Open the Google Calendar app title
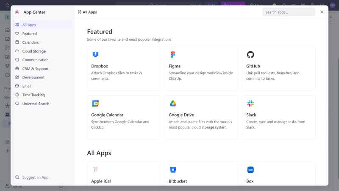The width and height of the screenshot is (339, 191). point(107,115)
